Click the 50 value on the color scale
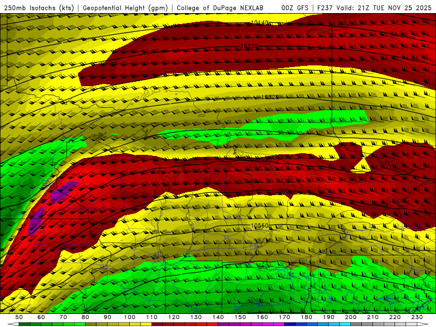This screenshot has height=327, width=436. coord(19,317)
